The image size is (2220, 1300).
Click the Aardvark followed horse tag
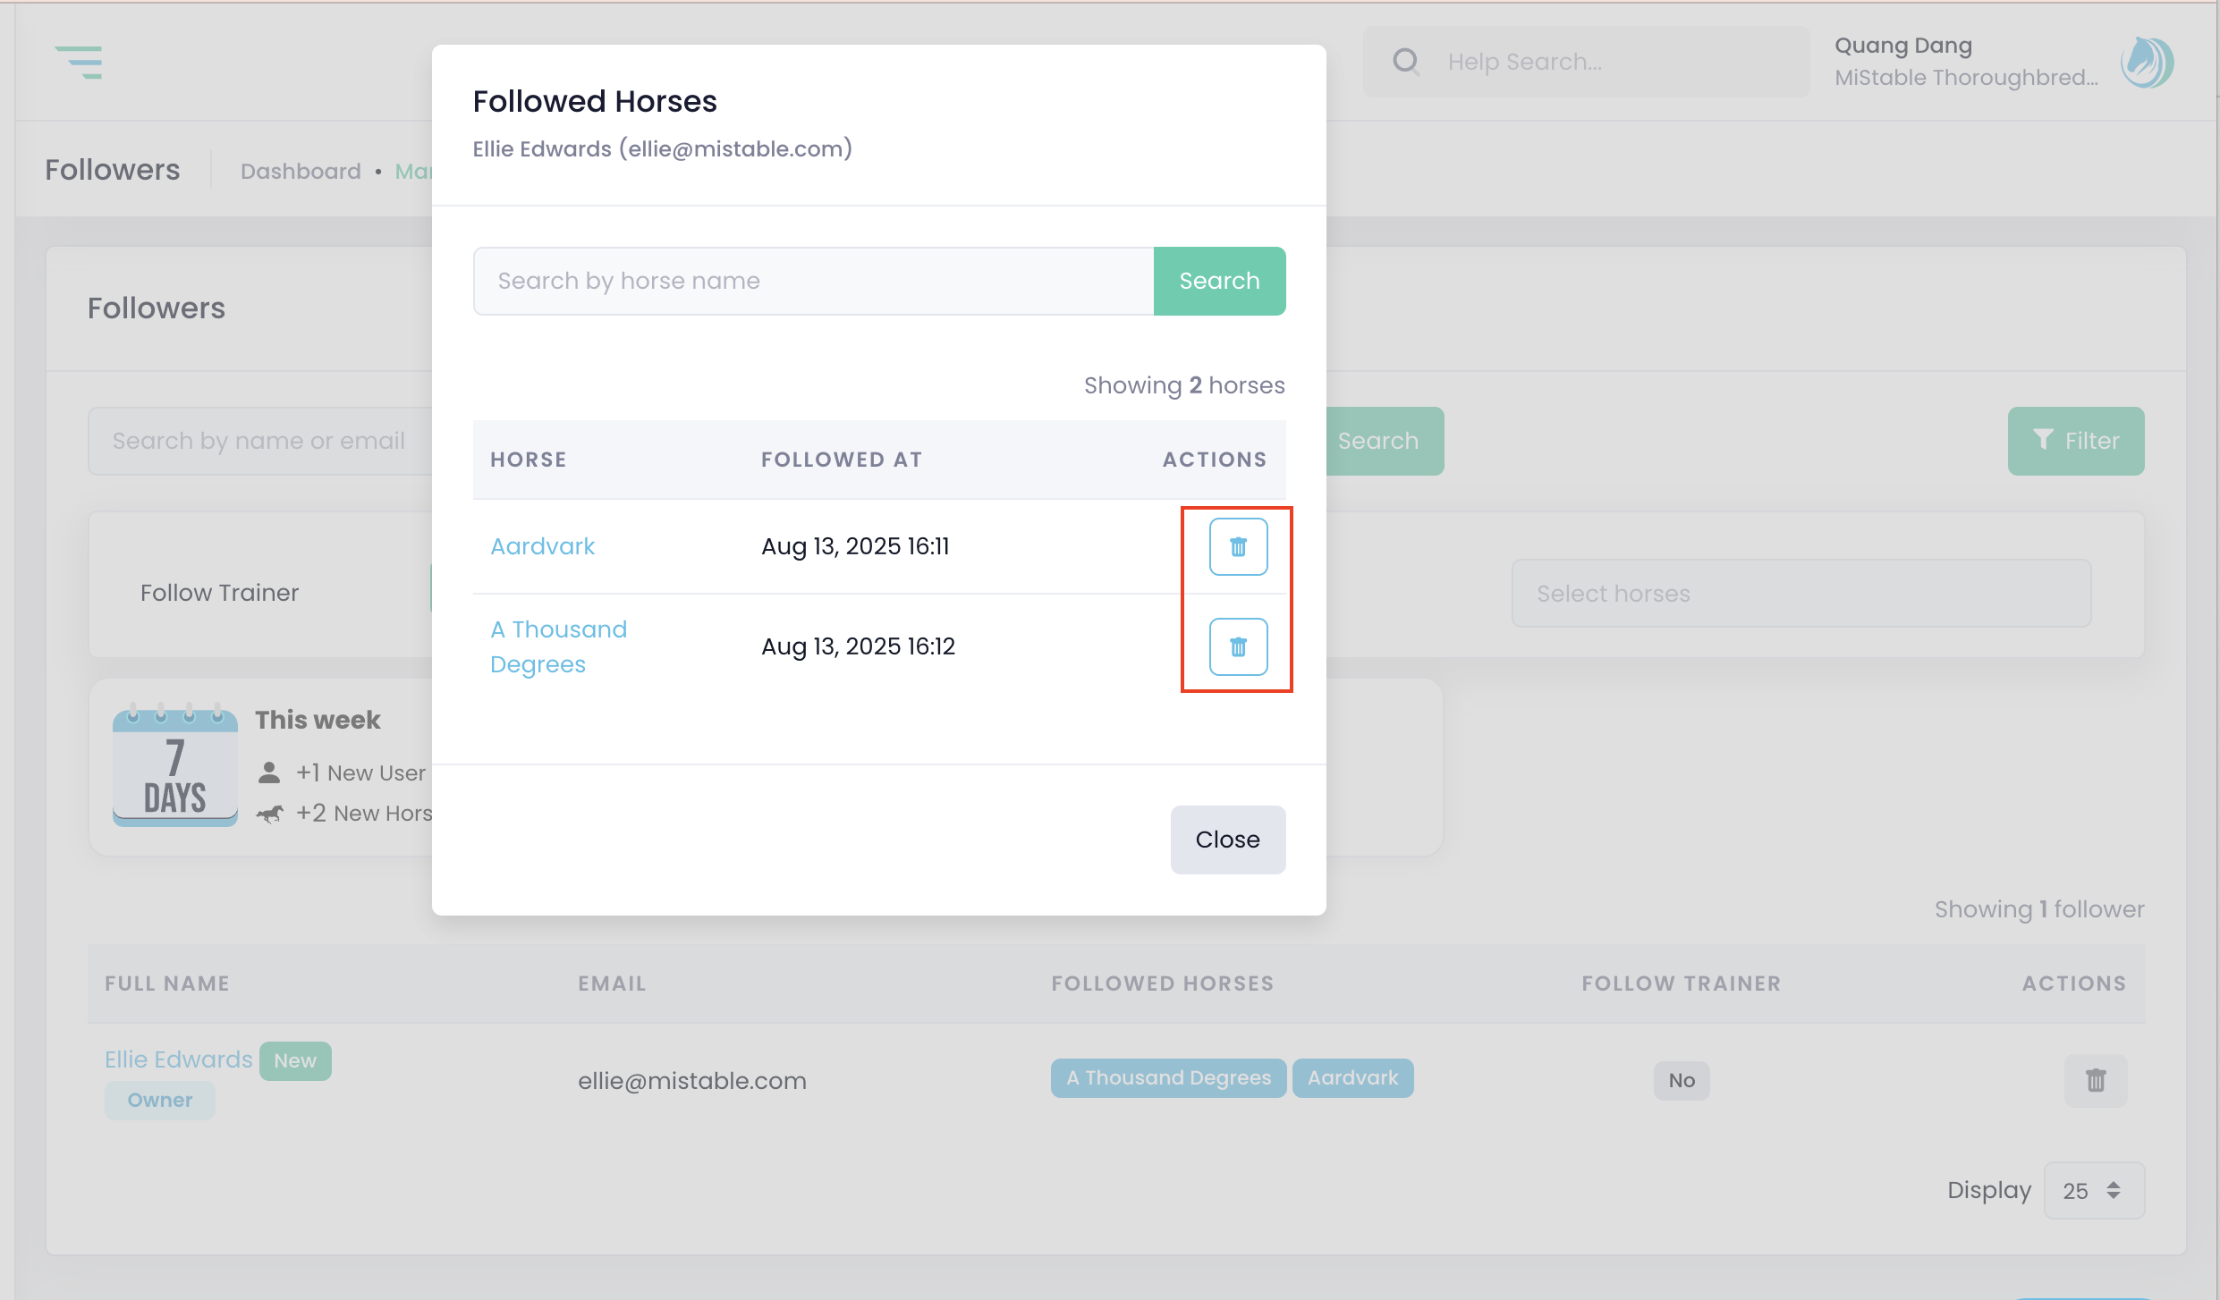pyautogui.click(x=1352, y=1078)
